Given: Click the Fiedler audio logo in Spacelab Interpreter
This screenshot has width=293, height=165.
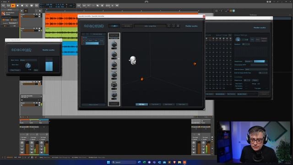Looking at the screenshot, I should coord(191,26).
